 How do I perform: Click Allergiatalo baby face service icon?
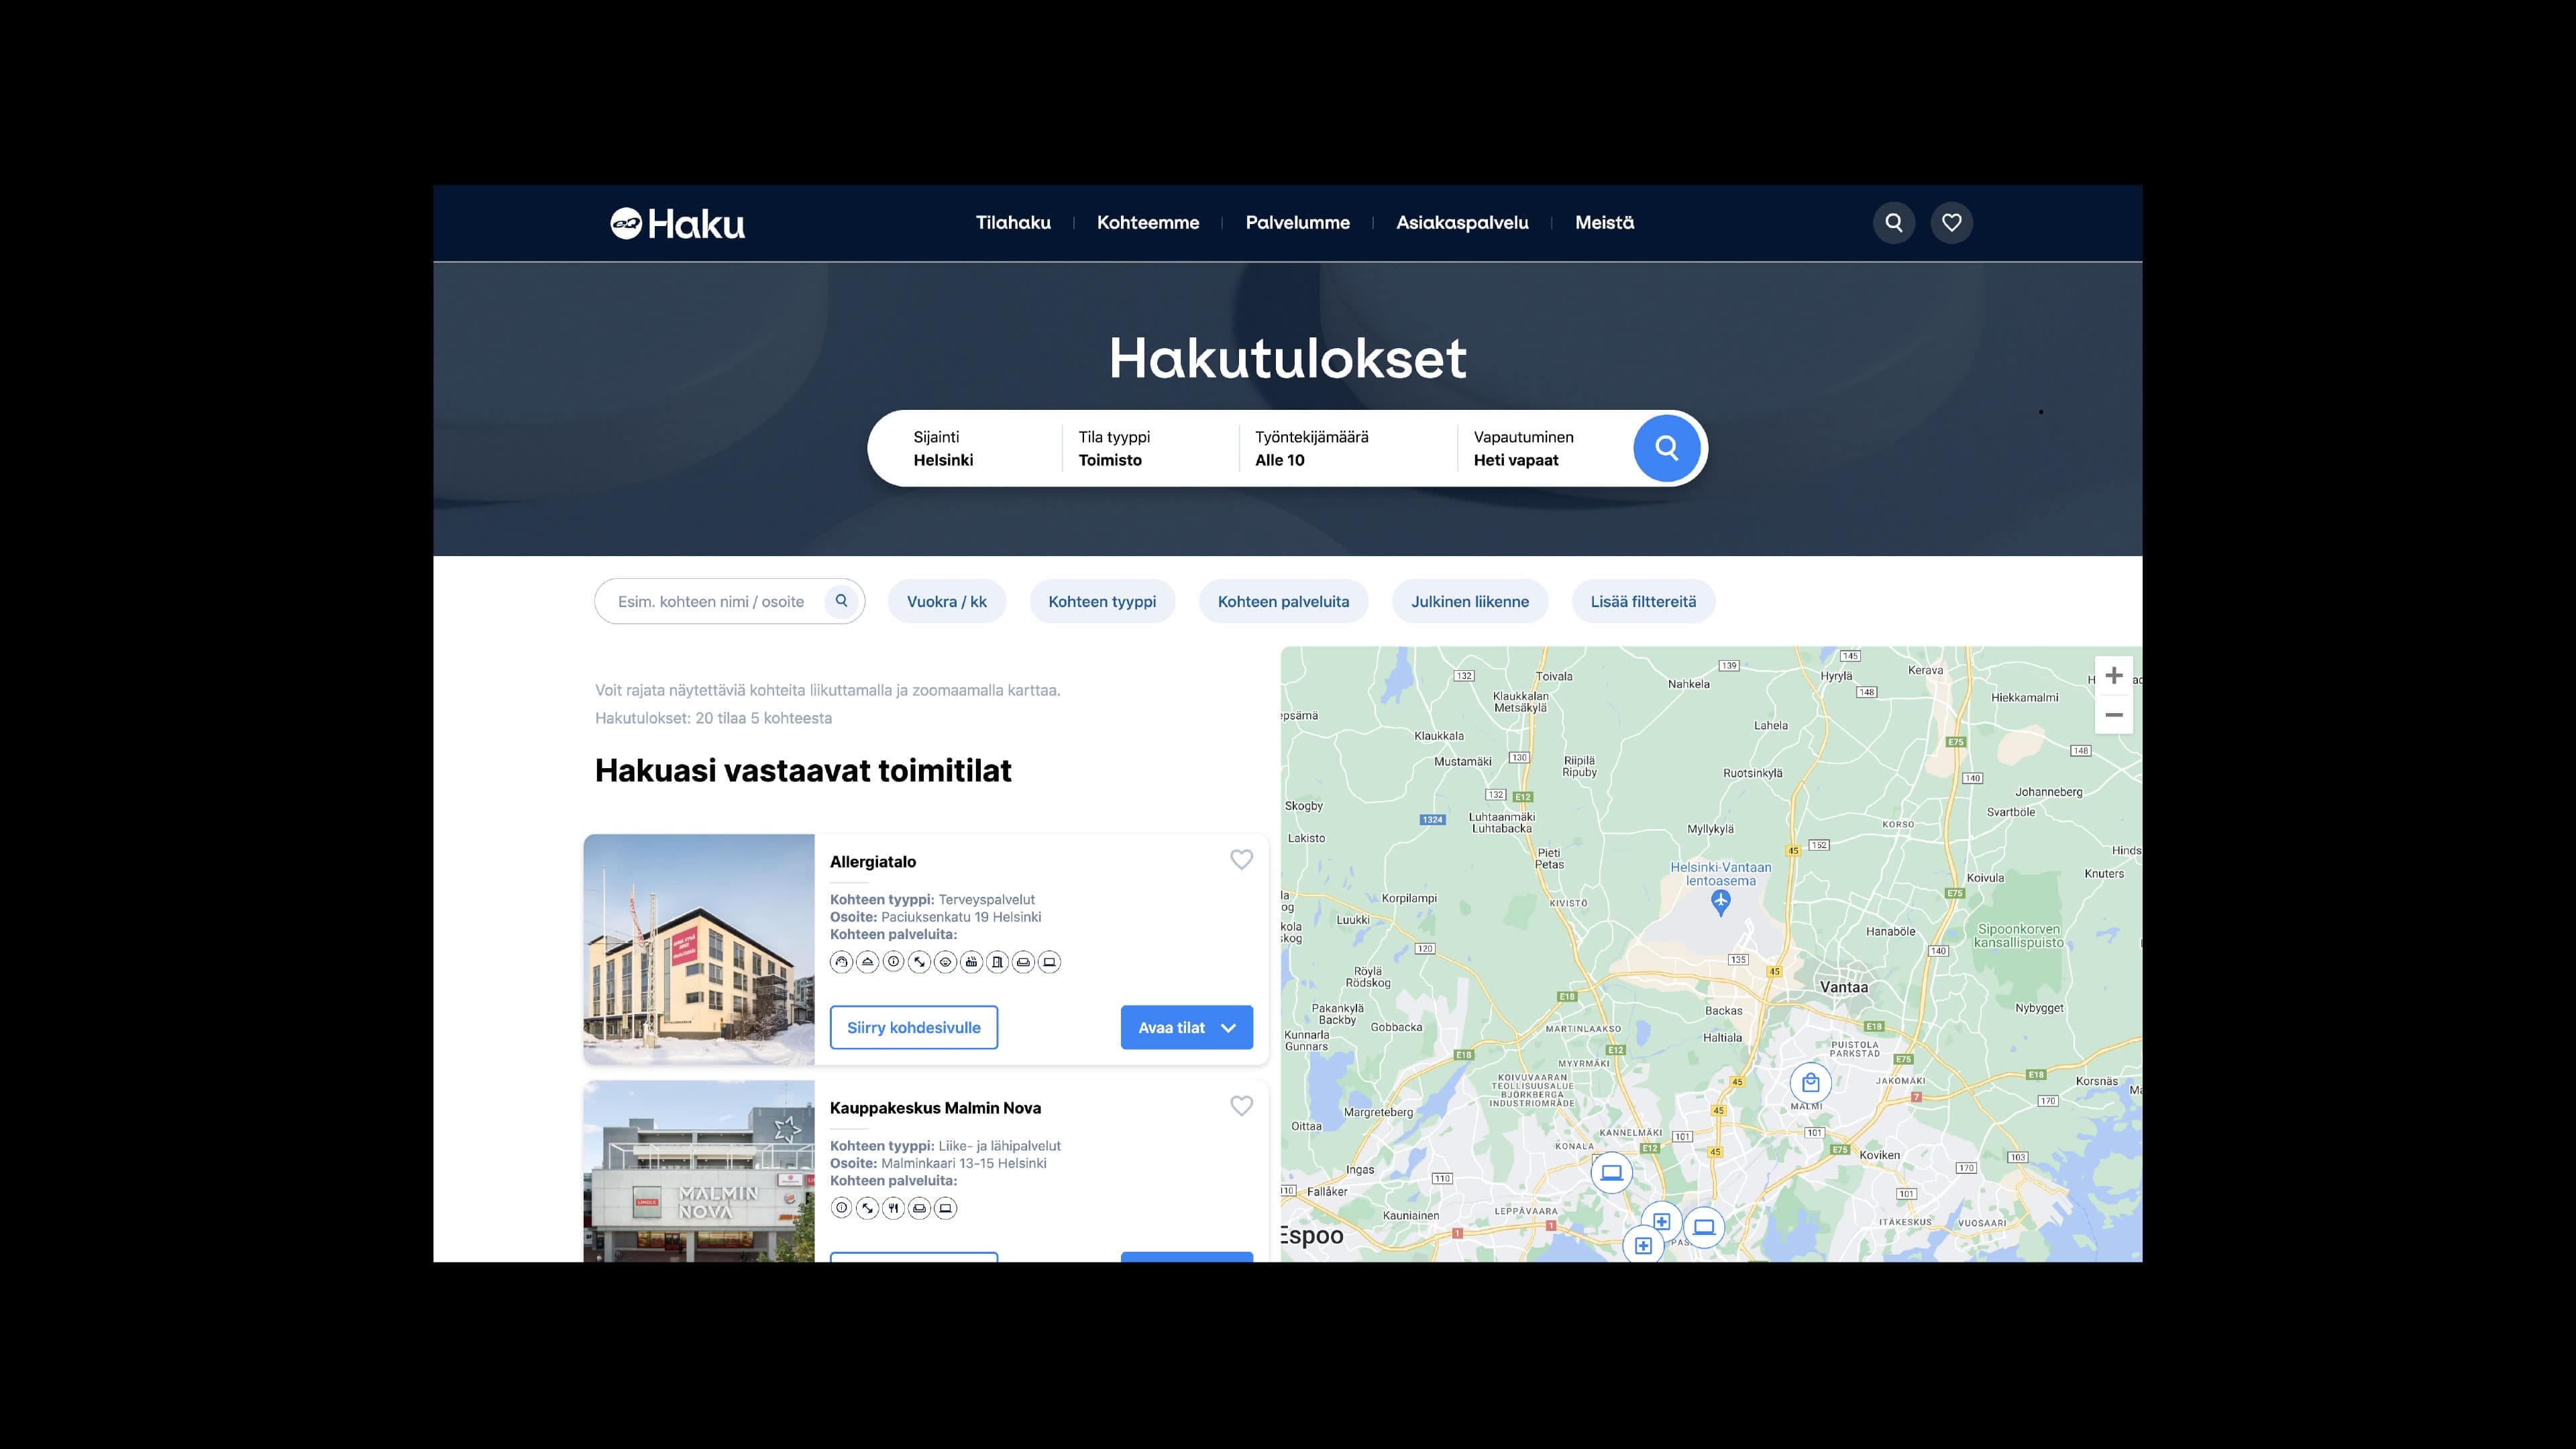pyautogui.click(x=945, y=962)
